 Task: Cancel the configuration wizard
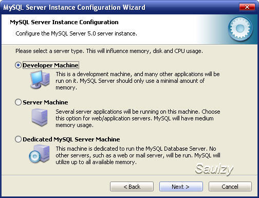[x=230, y=187]
